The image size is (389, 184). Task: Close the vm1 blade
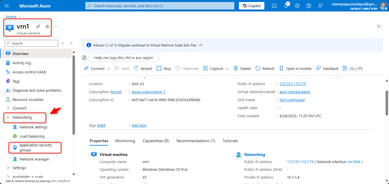379,26
